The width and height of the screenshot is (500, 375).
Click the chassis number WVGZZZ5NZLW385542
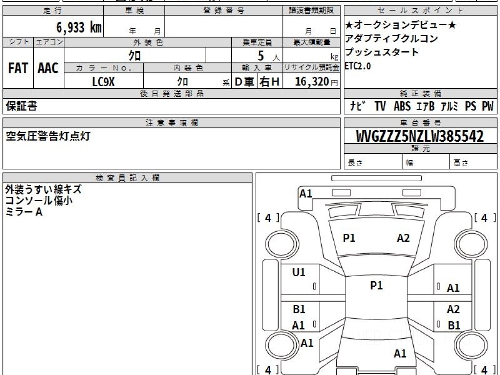(420, 136)
